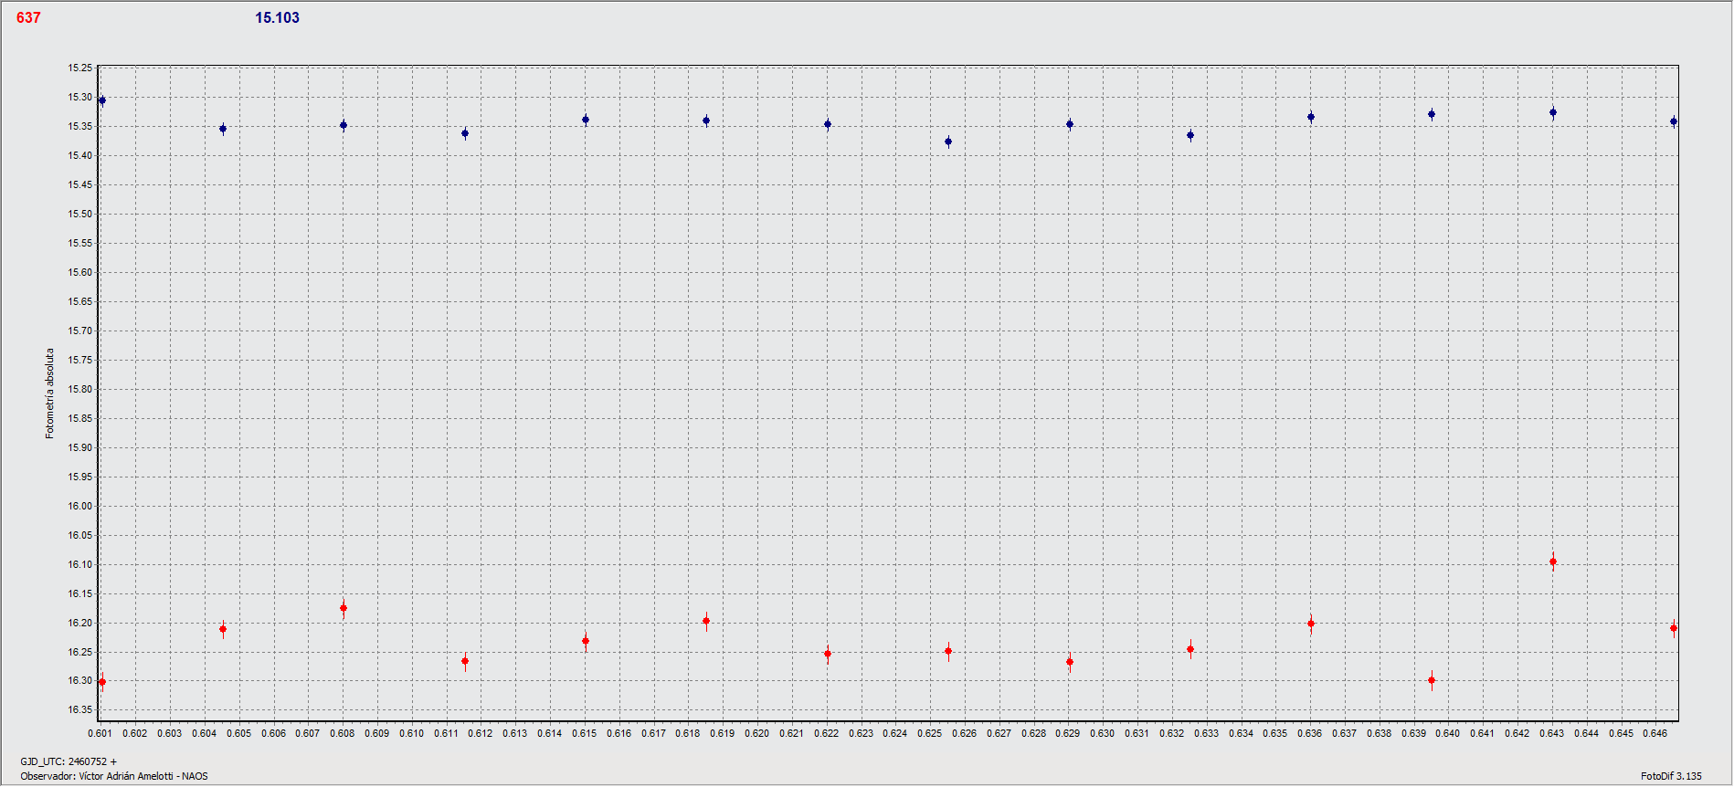1734x787 pixels.
Task: Select the blue data point at time 0.608
Action: pyautogui.click(x=344, y=125)
